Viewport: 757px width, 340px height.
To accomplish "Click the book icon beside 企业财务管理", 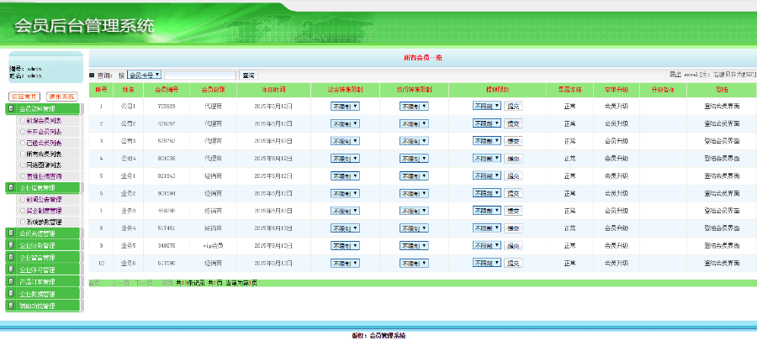I will click(x=11, y=245).
